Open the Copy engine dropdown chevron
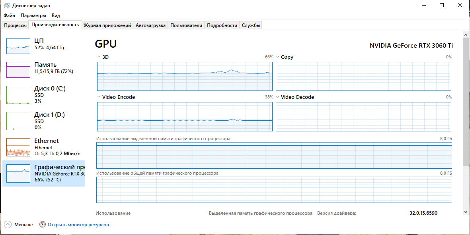Image resolution: width=470 pixels, height=235 pixels. [x=277, y=57]
